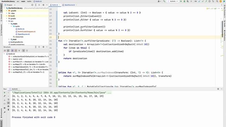Expand the test folder

[9, 39]
